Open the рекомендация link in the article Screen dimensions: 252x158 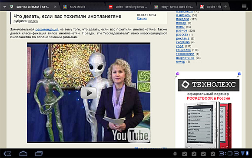click(47, 29)
